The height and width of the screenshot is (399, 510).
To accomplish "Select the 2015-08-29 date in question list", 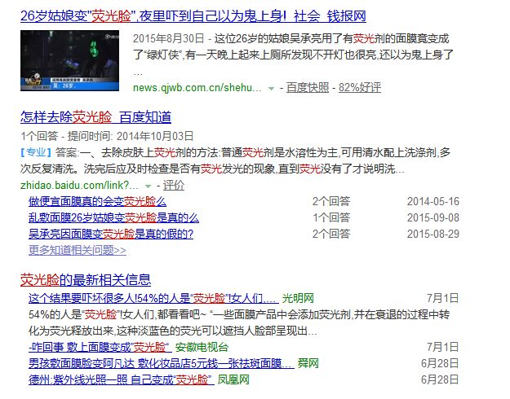I will tap(433, 234).
